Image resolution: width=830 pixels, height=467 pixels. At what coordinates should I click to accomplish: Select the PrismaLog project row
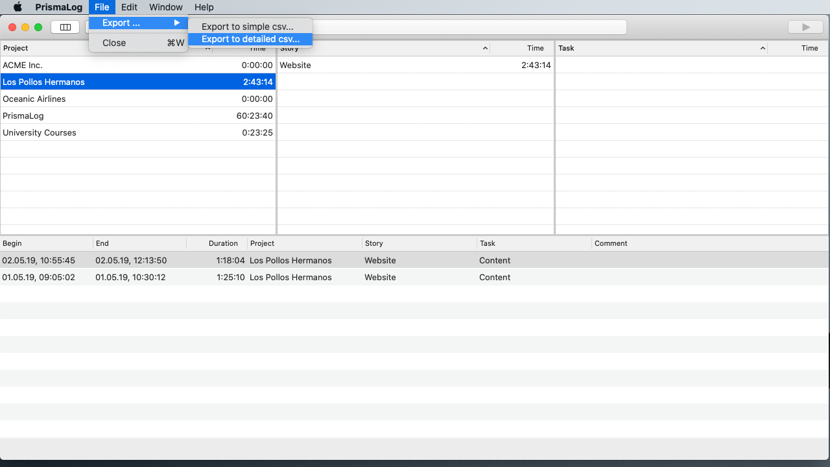pyautogui.click(x=138, y=115)
